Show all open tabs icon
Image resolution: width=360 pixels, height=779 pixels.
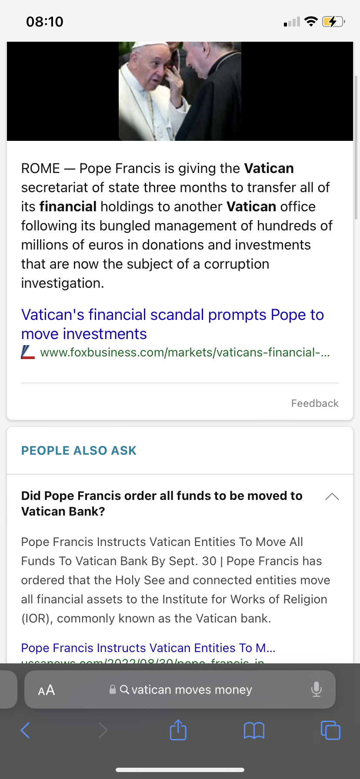[330, 730]
